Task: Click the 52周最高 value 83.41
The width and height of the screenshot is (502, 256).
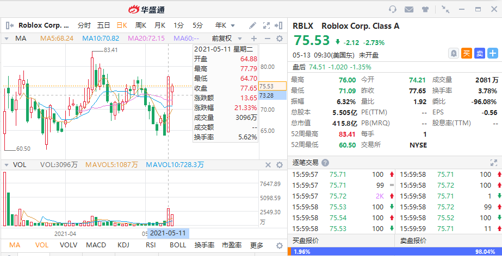Action: pyautogui.click(x=347, y=134)
